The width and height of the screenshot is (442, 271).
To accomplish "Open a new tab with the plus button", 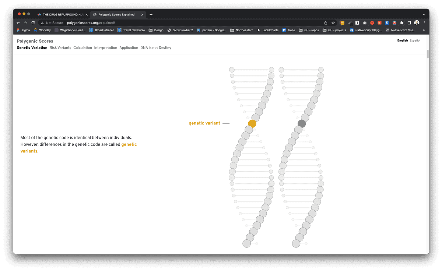I will 151,15.
